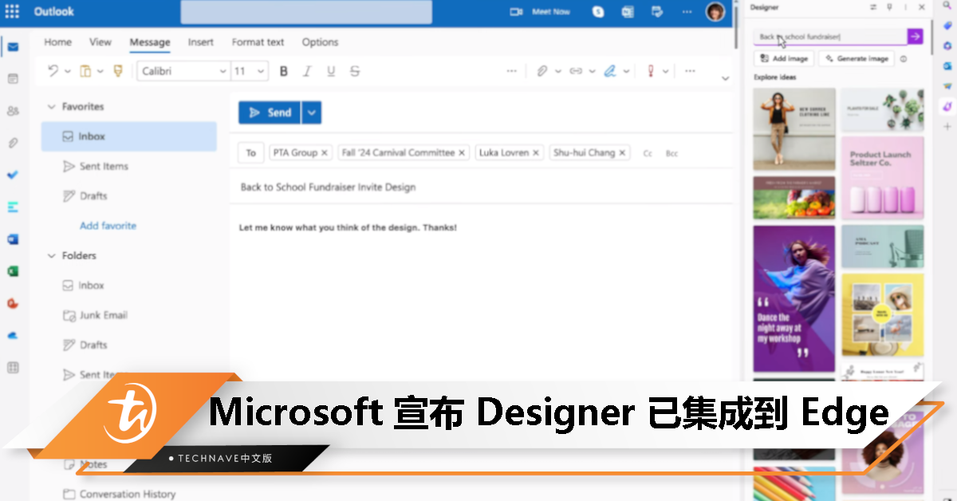Show the Cc field
The height and width of the screenshot is (501, 957).
(648, 153)
